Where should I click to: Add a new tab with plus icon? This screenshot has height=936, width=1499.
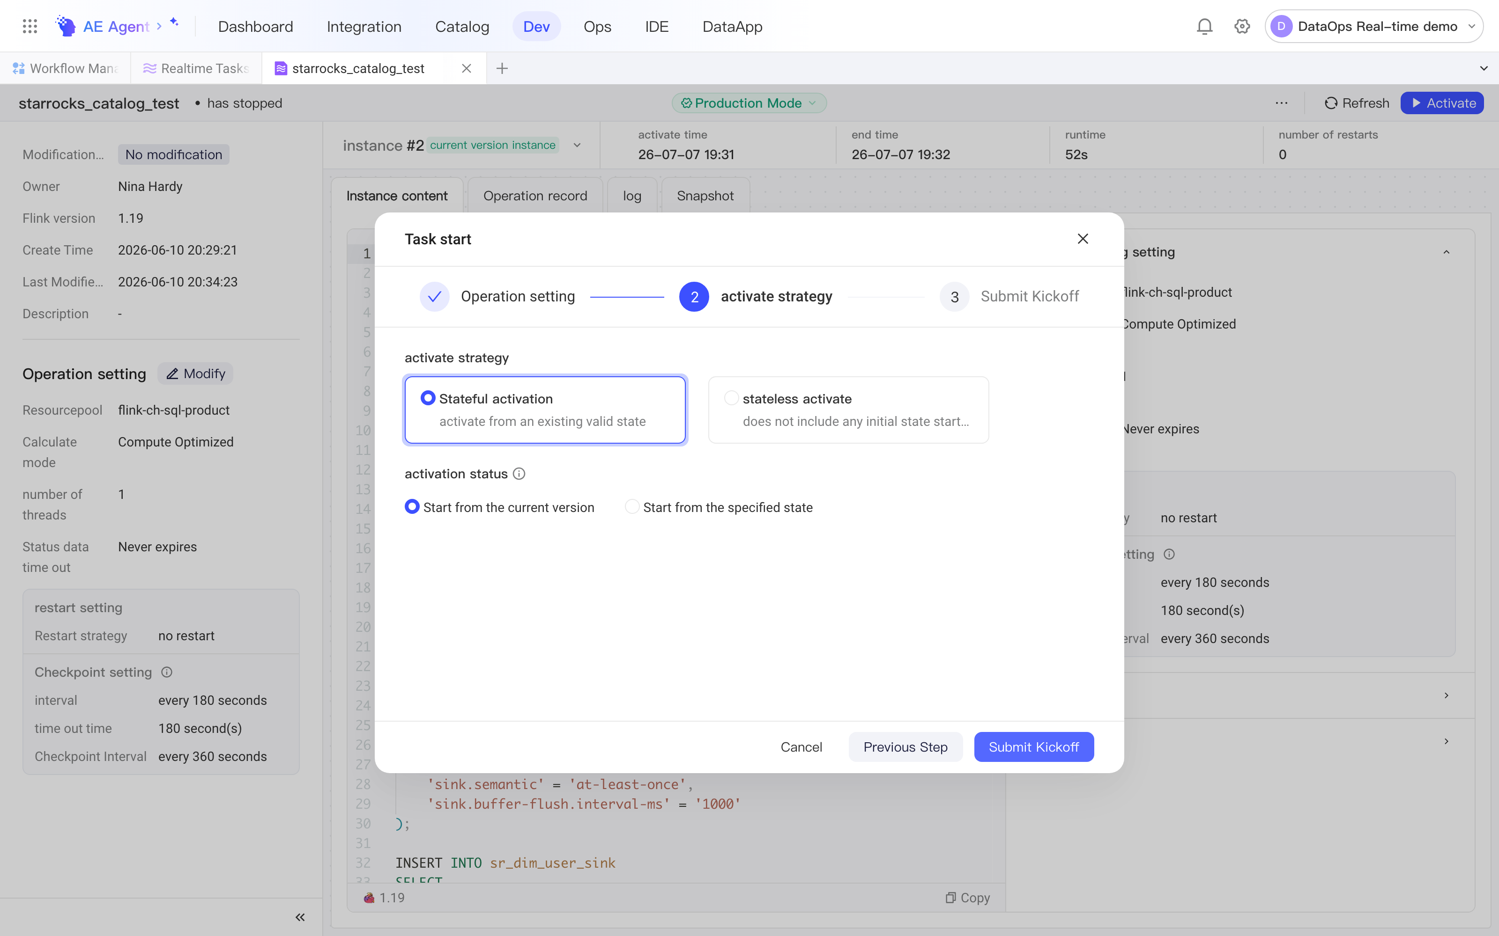coord(502,68)
